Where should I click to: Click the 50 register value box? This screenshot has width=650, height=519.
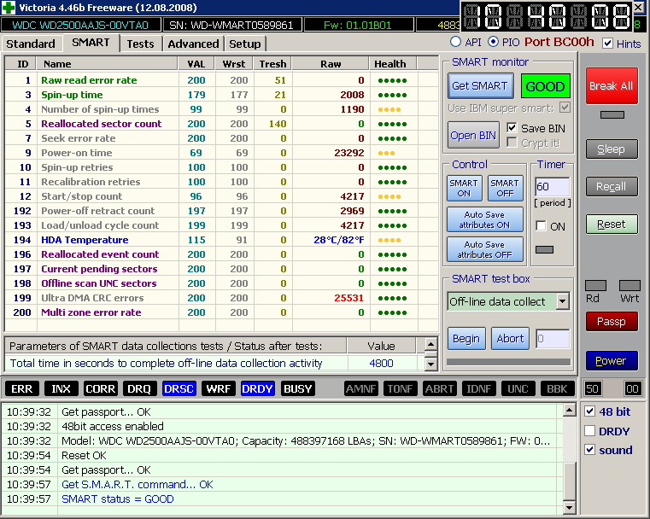(x=592, y=388)
